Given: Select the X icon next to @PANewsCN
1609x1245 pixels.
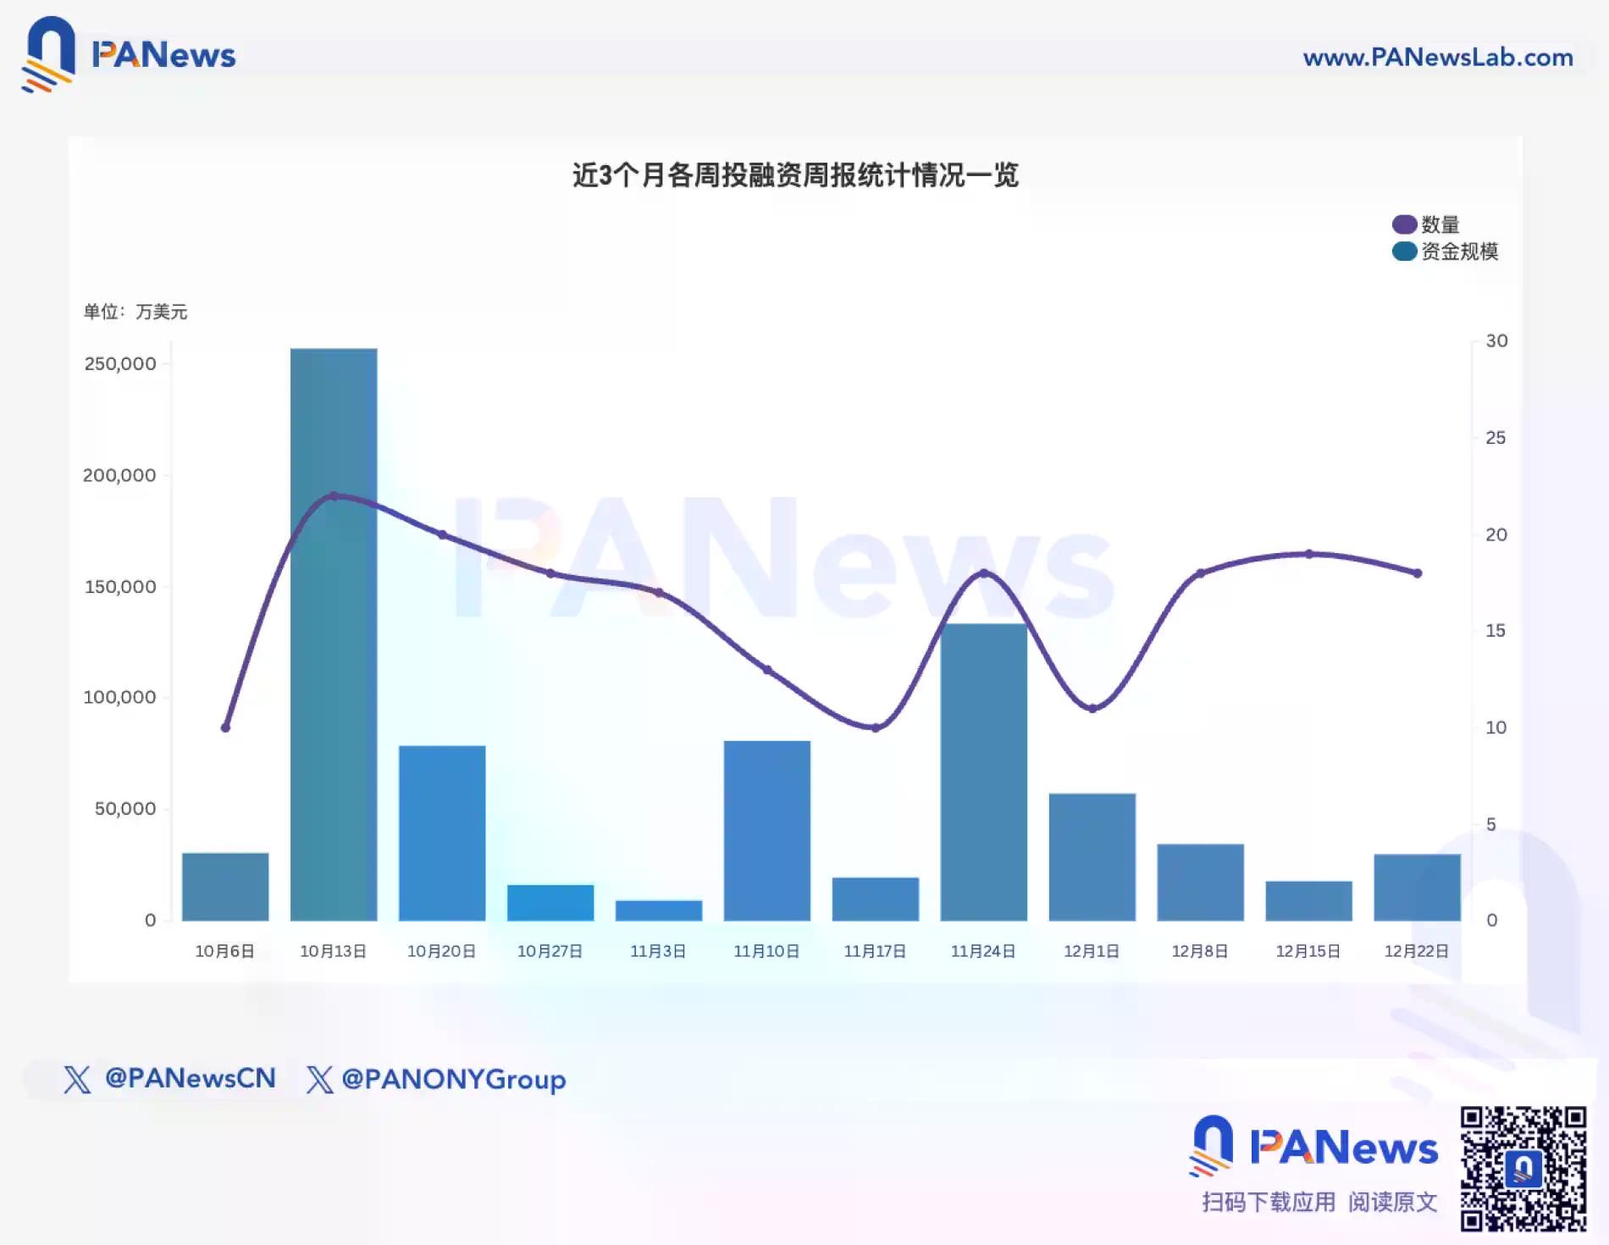Looking at the screenshot, I should click(77, 1079).
